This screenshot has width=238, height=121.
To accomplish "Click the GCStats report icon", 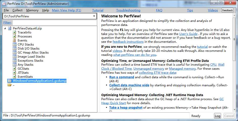I will coord(14,69).
